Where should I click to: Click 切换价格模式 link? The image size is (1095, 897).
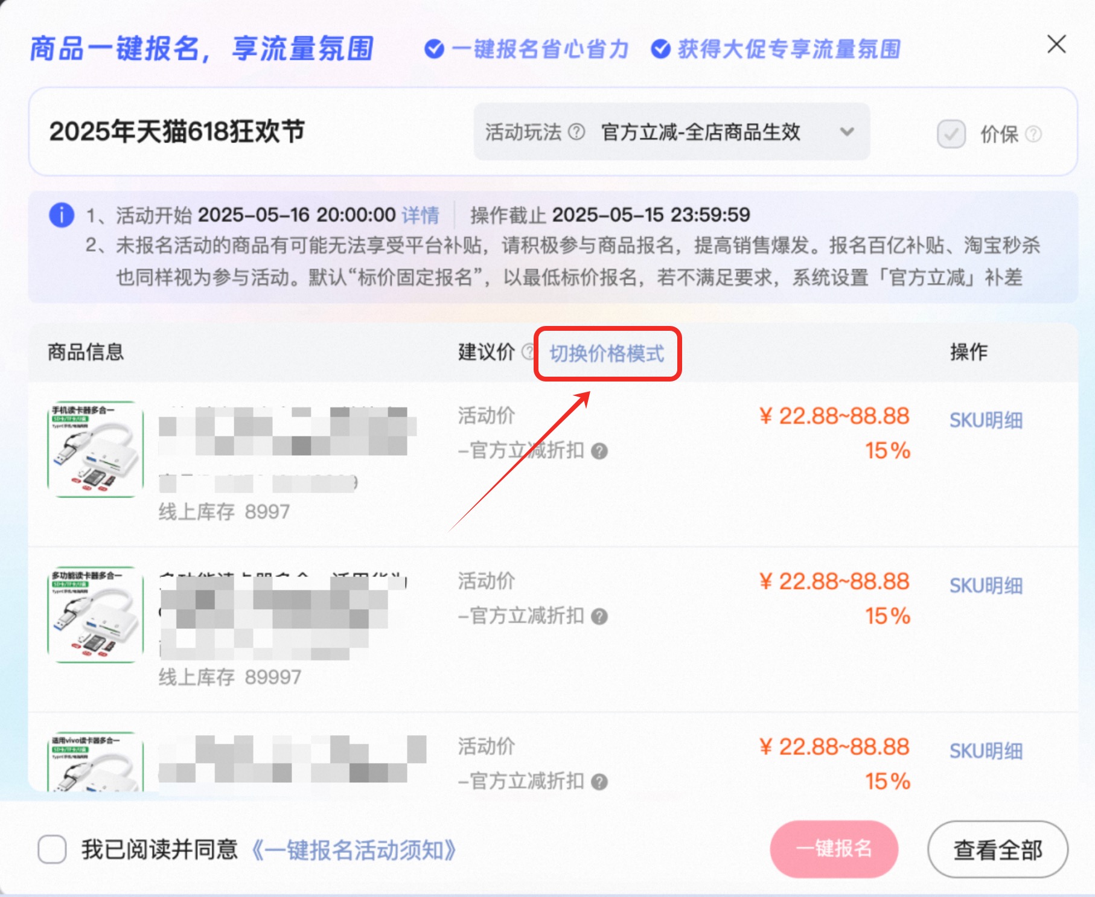pos(607,354)
